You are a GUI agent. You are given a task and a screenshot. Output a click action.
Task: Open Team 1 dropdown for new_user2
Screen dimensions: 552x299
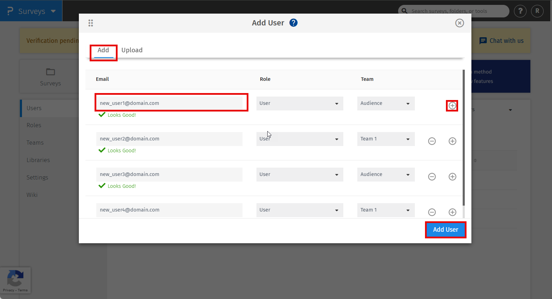pyautogui.click(x=386, y=139)
